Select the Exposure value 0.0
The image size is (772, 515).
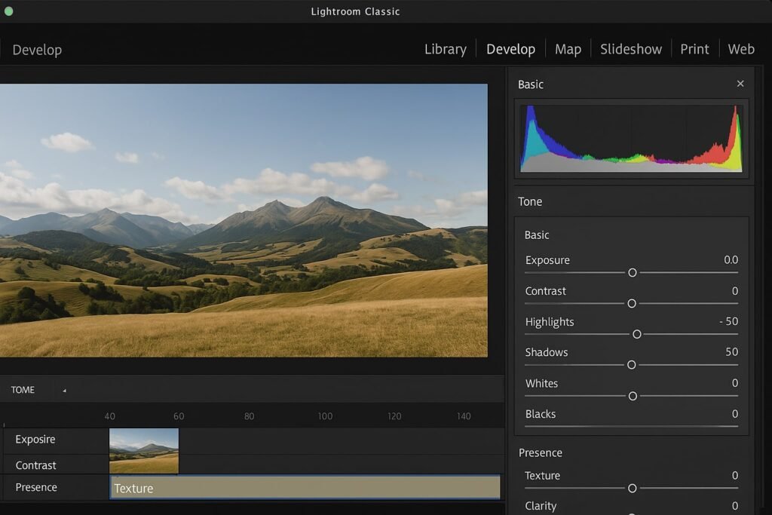click(731, 259)
